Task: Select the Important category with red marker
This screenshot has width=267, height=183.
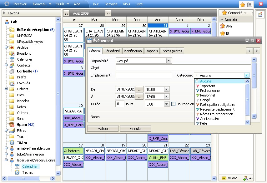Action: click(208, 86)
